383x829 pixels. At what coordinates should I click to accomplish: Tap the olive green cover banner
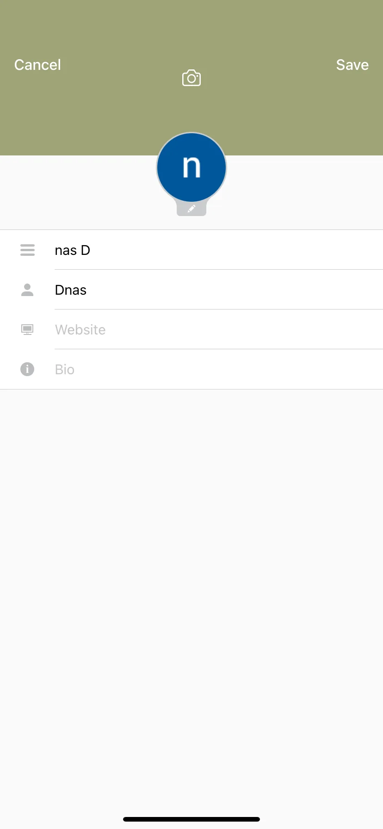287,116
